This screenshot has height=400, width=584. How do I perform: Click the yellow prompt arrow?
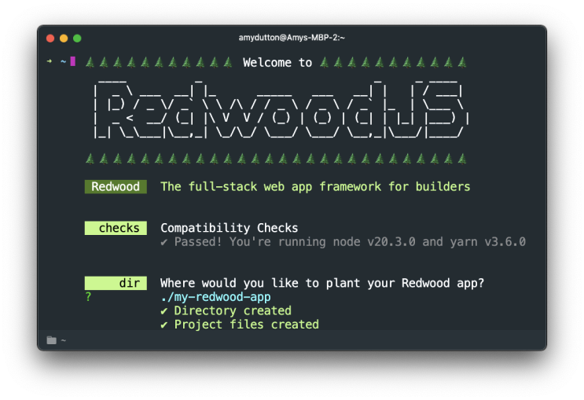50,61
